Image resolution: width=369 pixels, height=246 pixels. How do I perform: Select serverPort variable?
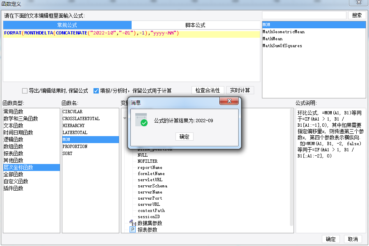click(150, 198)
